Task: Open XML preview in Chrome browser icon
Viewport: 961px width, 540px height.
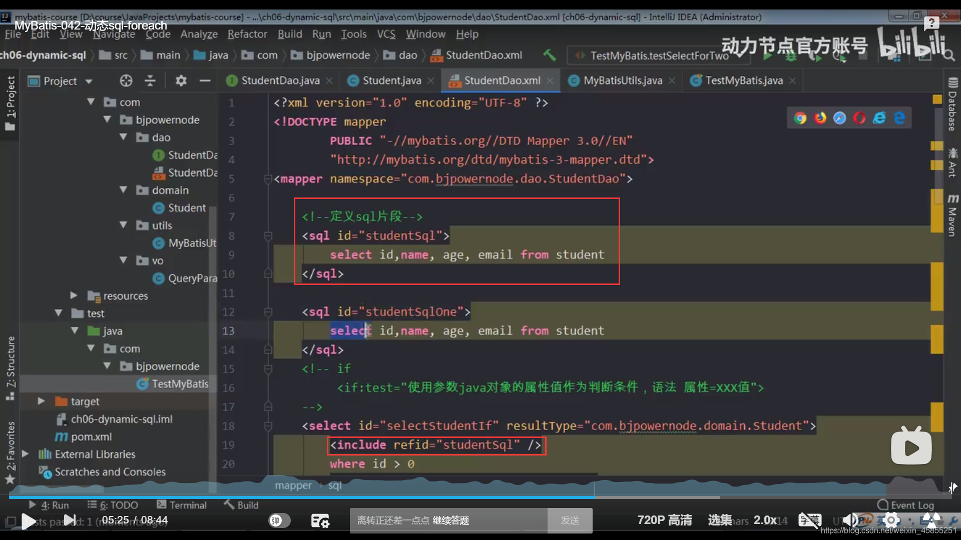Action: [x=800, y=118]
